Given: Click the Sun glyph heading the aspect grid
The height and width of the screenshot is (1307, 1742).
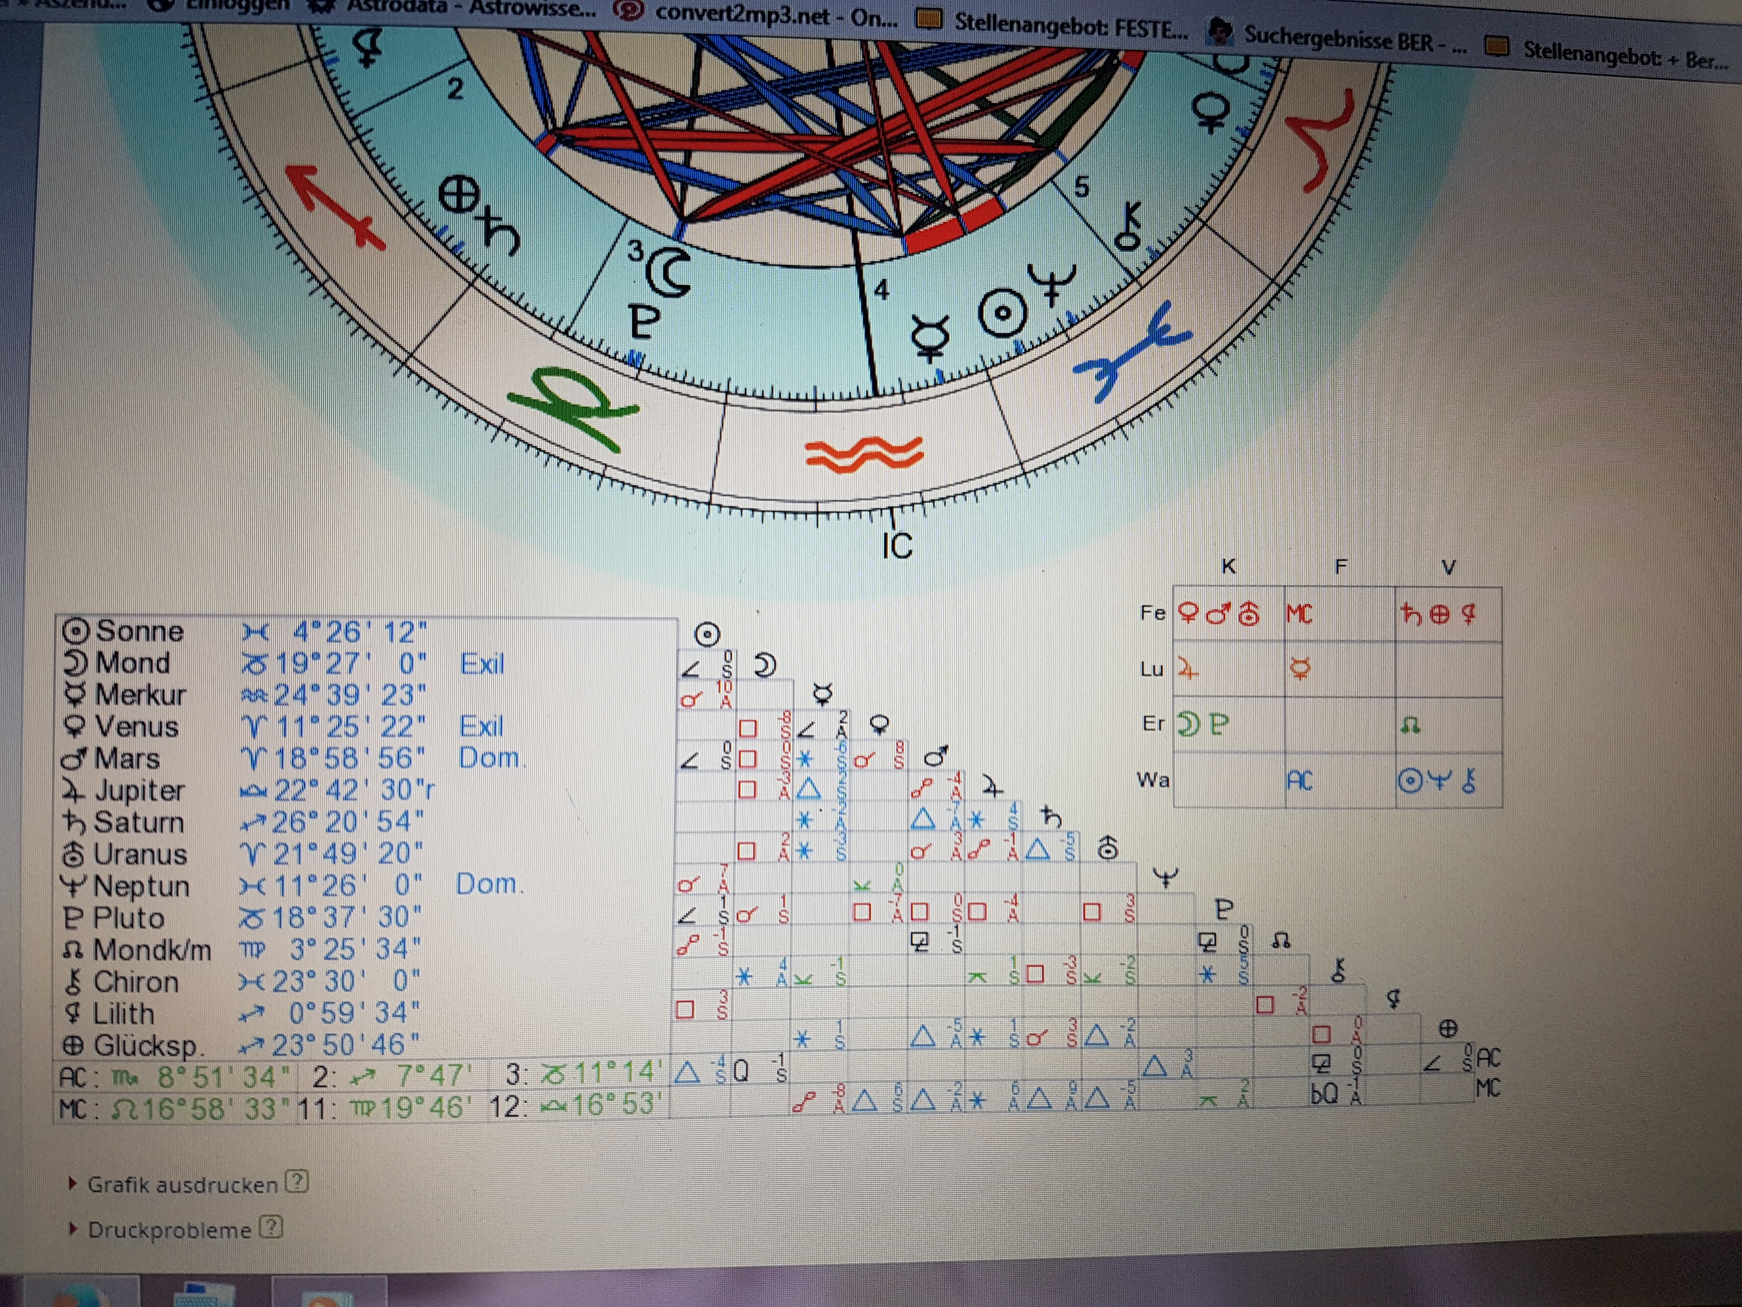Looking at the screenshot, I should [x=707, y=634].
